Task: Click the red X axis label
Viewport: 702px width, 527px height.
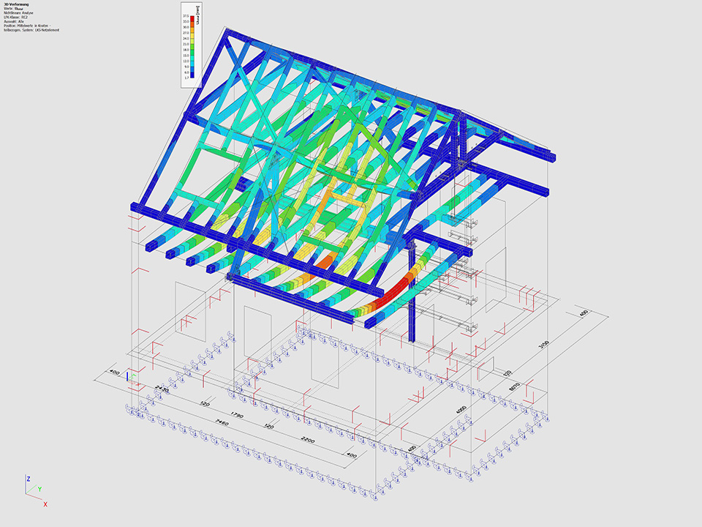Action: (45, 504)
